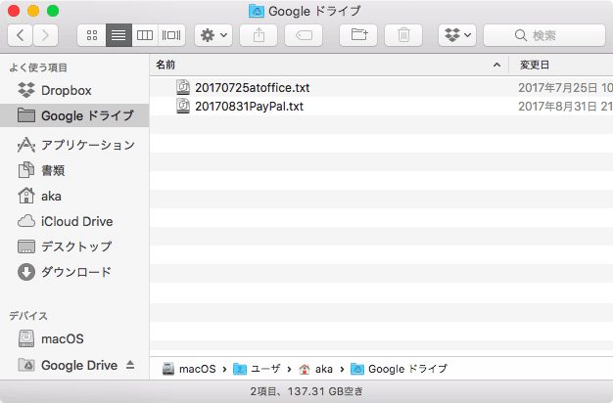Open Dropbox in the sidebar
The width and height of the screenshot is (613, 403).
[74, 91]
